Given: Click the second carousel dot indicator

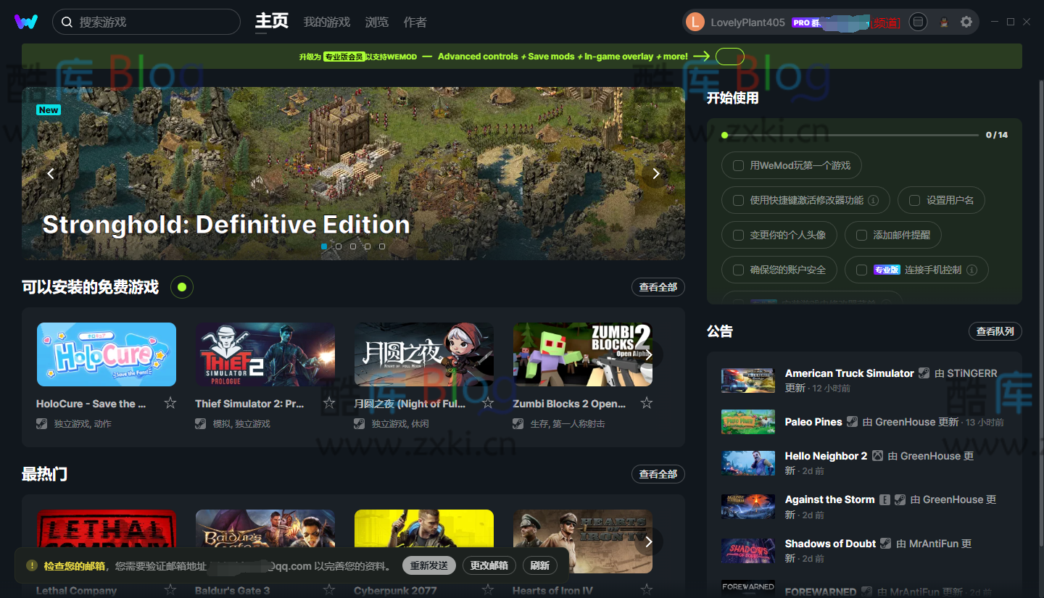Looking at the screenshot, I should (x=339, y=246).
